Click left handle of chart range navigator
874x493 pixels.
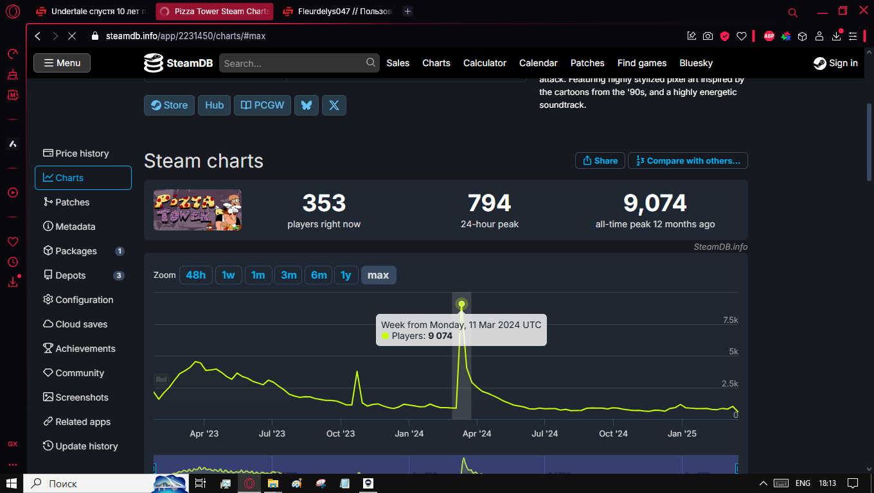[x=155, y=468]
